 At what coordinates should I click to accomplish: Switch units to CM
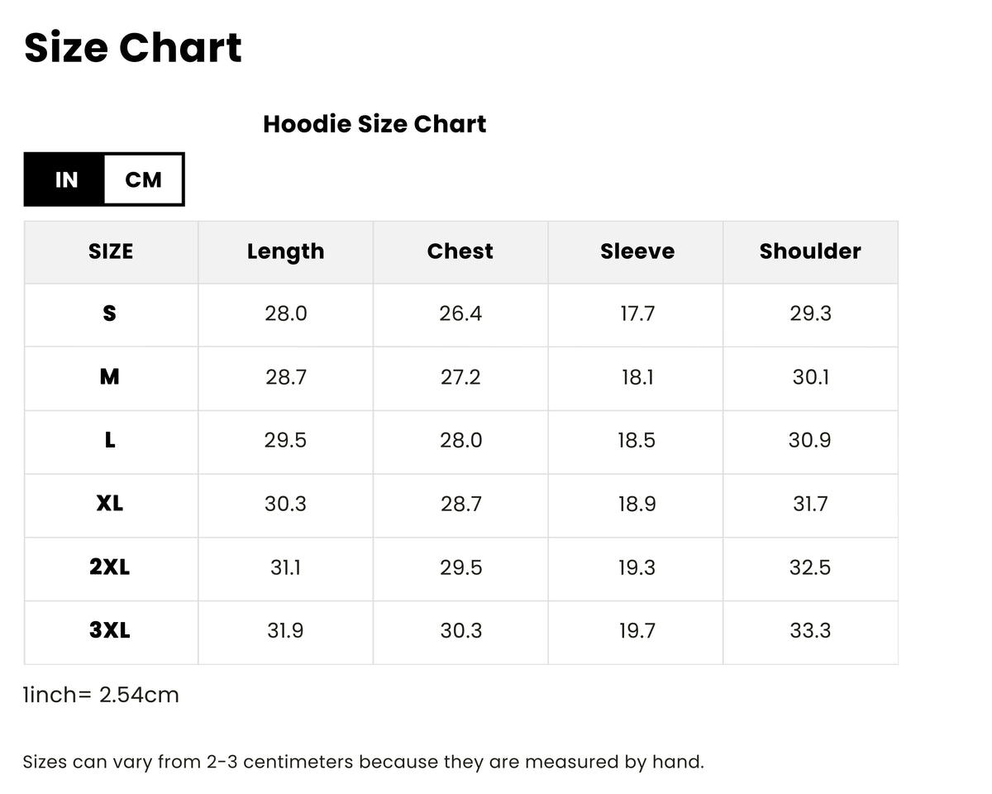click(x=143, y=179)
